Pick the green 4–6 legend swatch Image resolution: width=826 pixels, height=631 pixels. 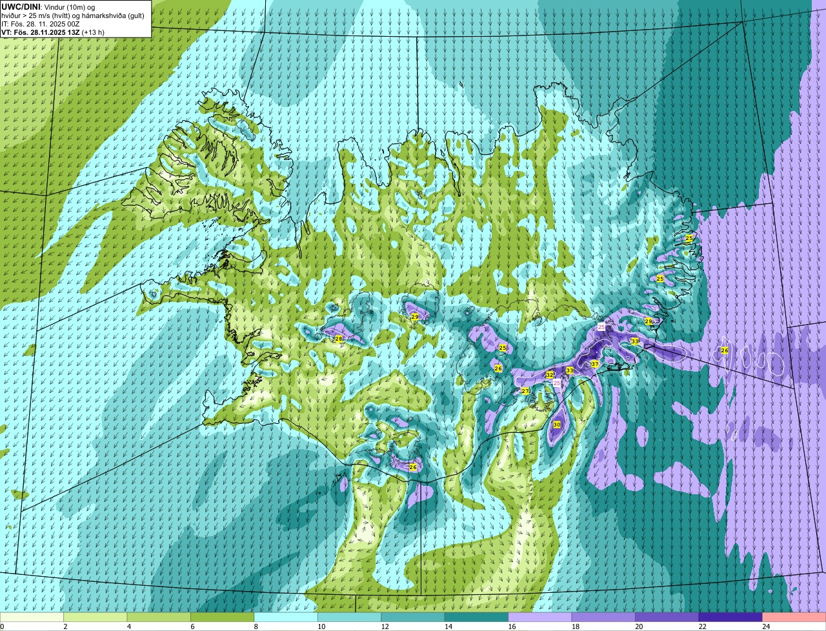(159, 617)
